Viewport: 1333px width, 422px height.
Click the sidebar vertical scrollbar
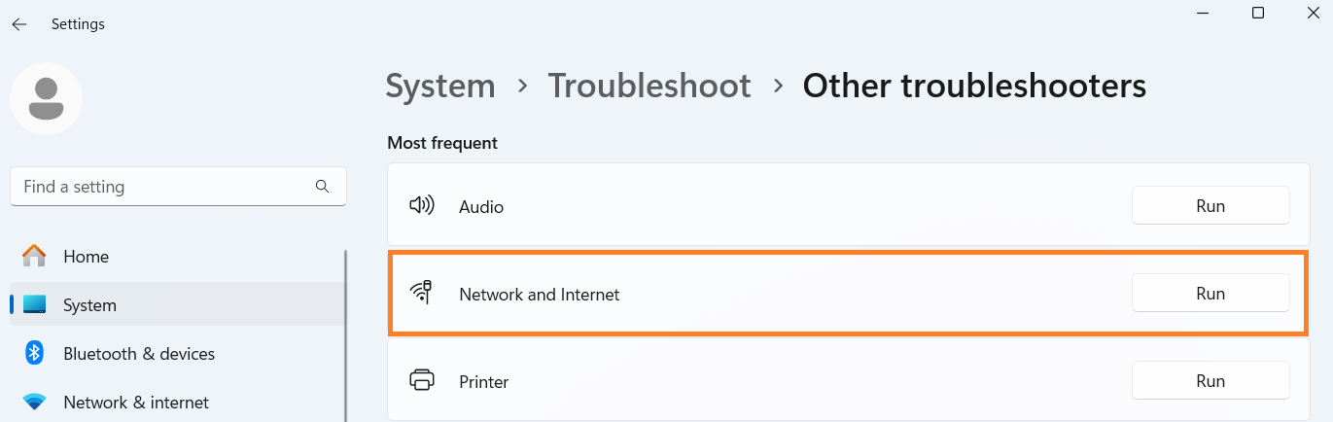point(345,331)
